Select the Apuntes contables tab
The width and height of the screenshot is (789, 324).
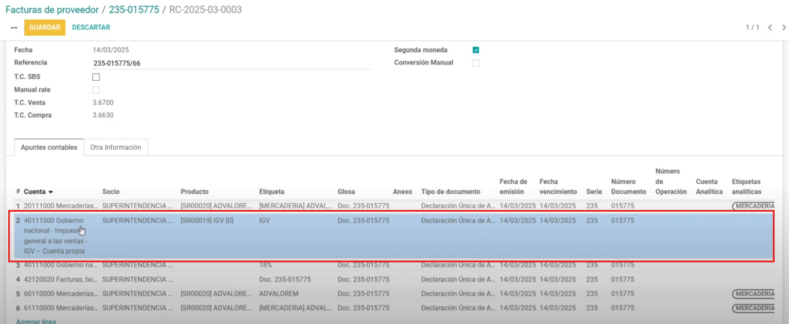[49, 148]
